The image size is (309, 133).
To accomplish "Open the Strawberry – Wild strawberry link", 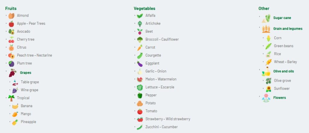I will click(x=168, y=119).
